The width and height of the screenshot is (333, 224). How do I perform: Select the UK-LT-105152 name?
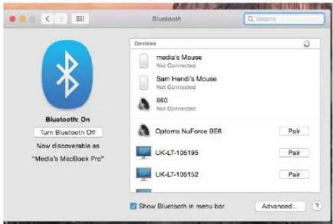click(177, 175)
